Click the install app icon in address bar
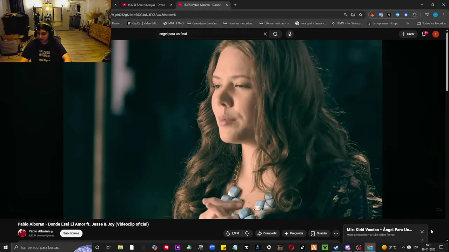The width and height of the screenshot is (449, 252). (353, 15)
